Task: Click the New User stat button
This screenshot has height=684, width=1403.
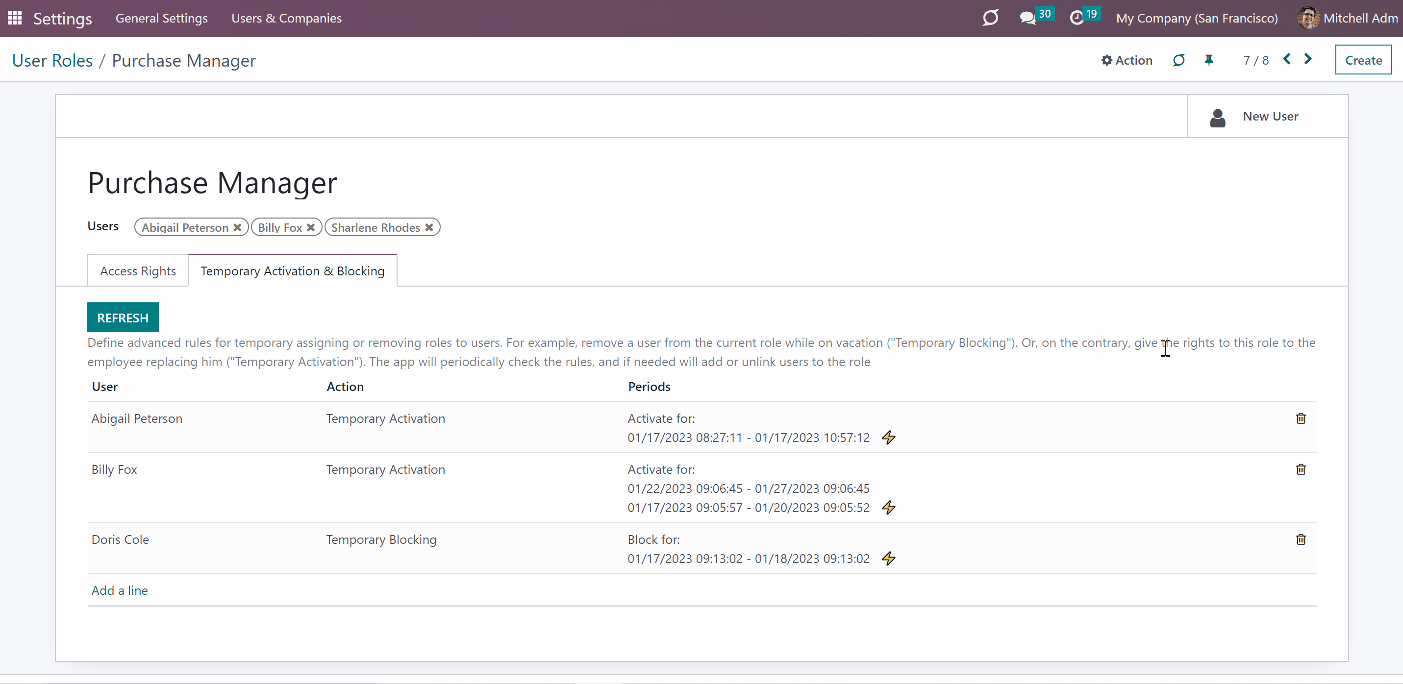Action: (1267, 117)
